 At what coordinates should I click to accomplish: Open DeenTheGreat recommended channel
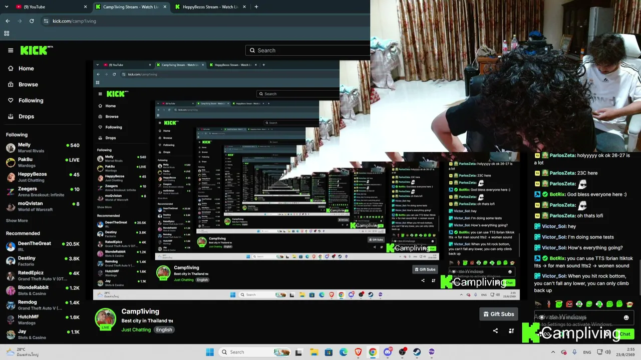(x=43, y=246)
